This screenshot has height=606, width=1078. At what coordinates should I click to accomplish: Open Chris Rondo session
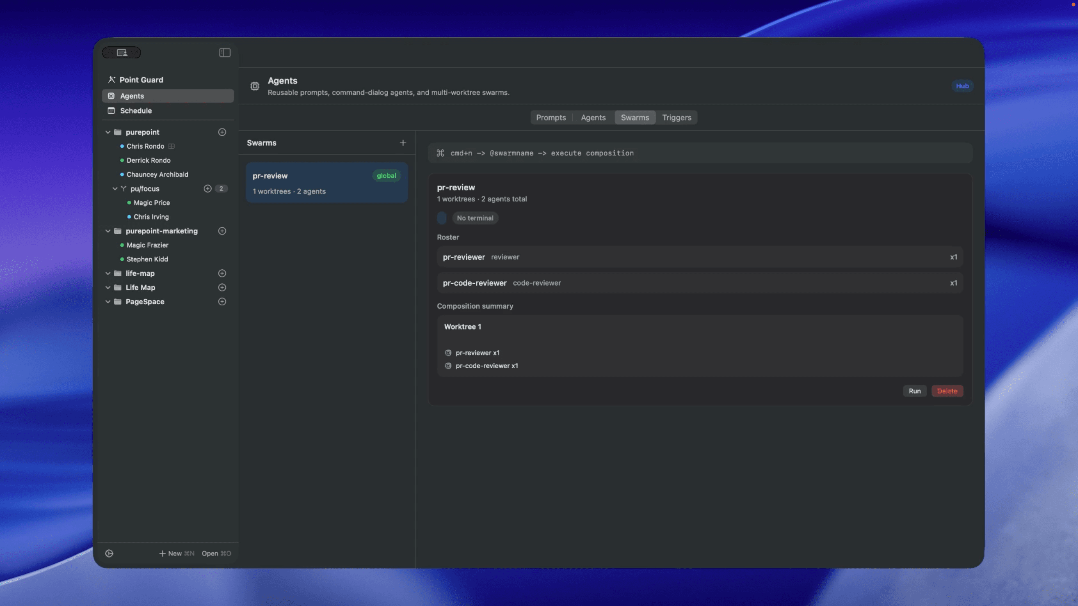point(145,146)
